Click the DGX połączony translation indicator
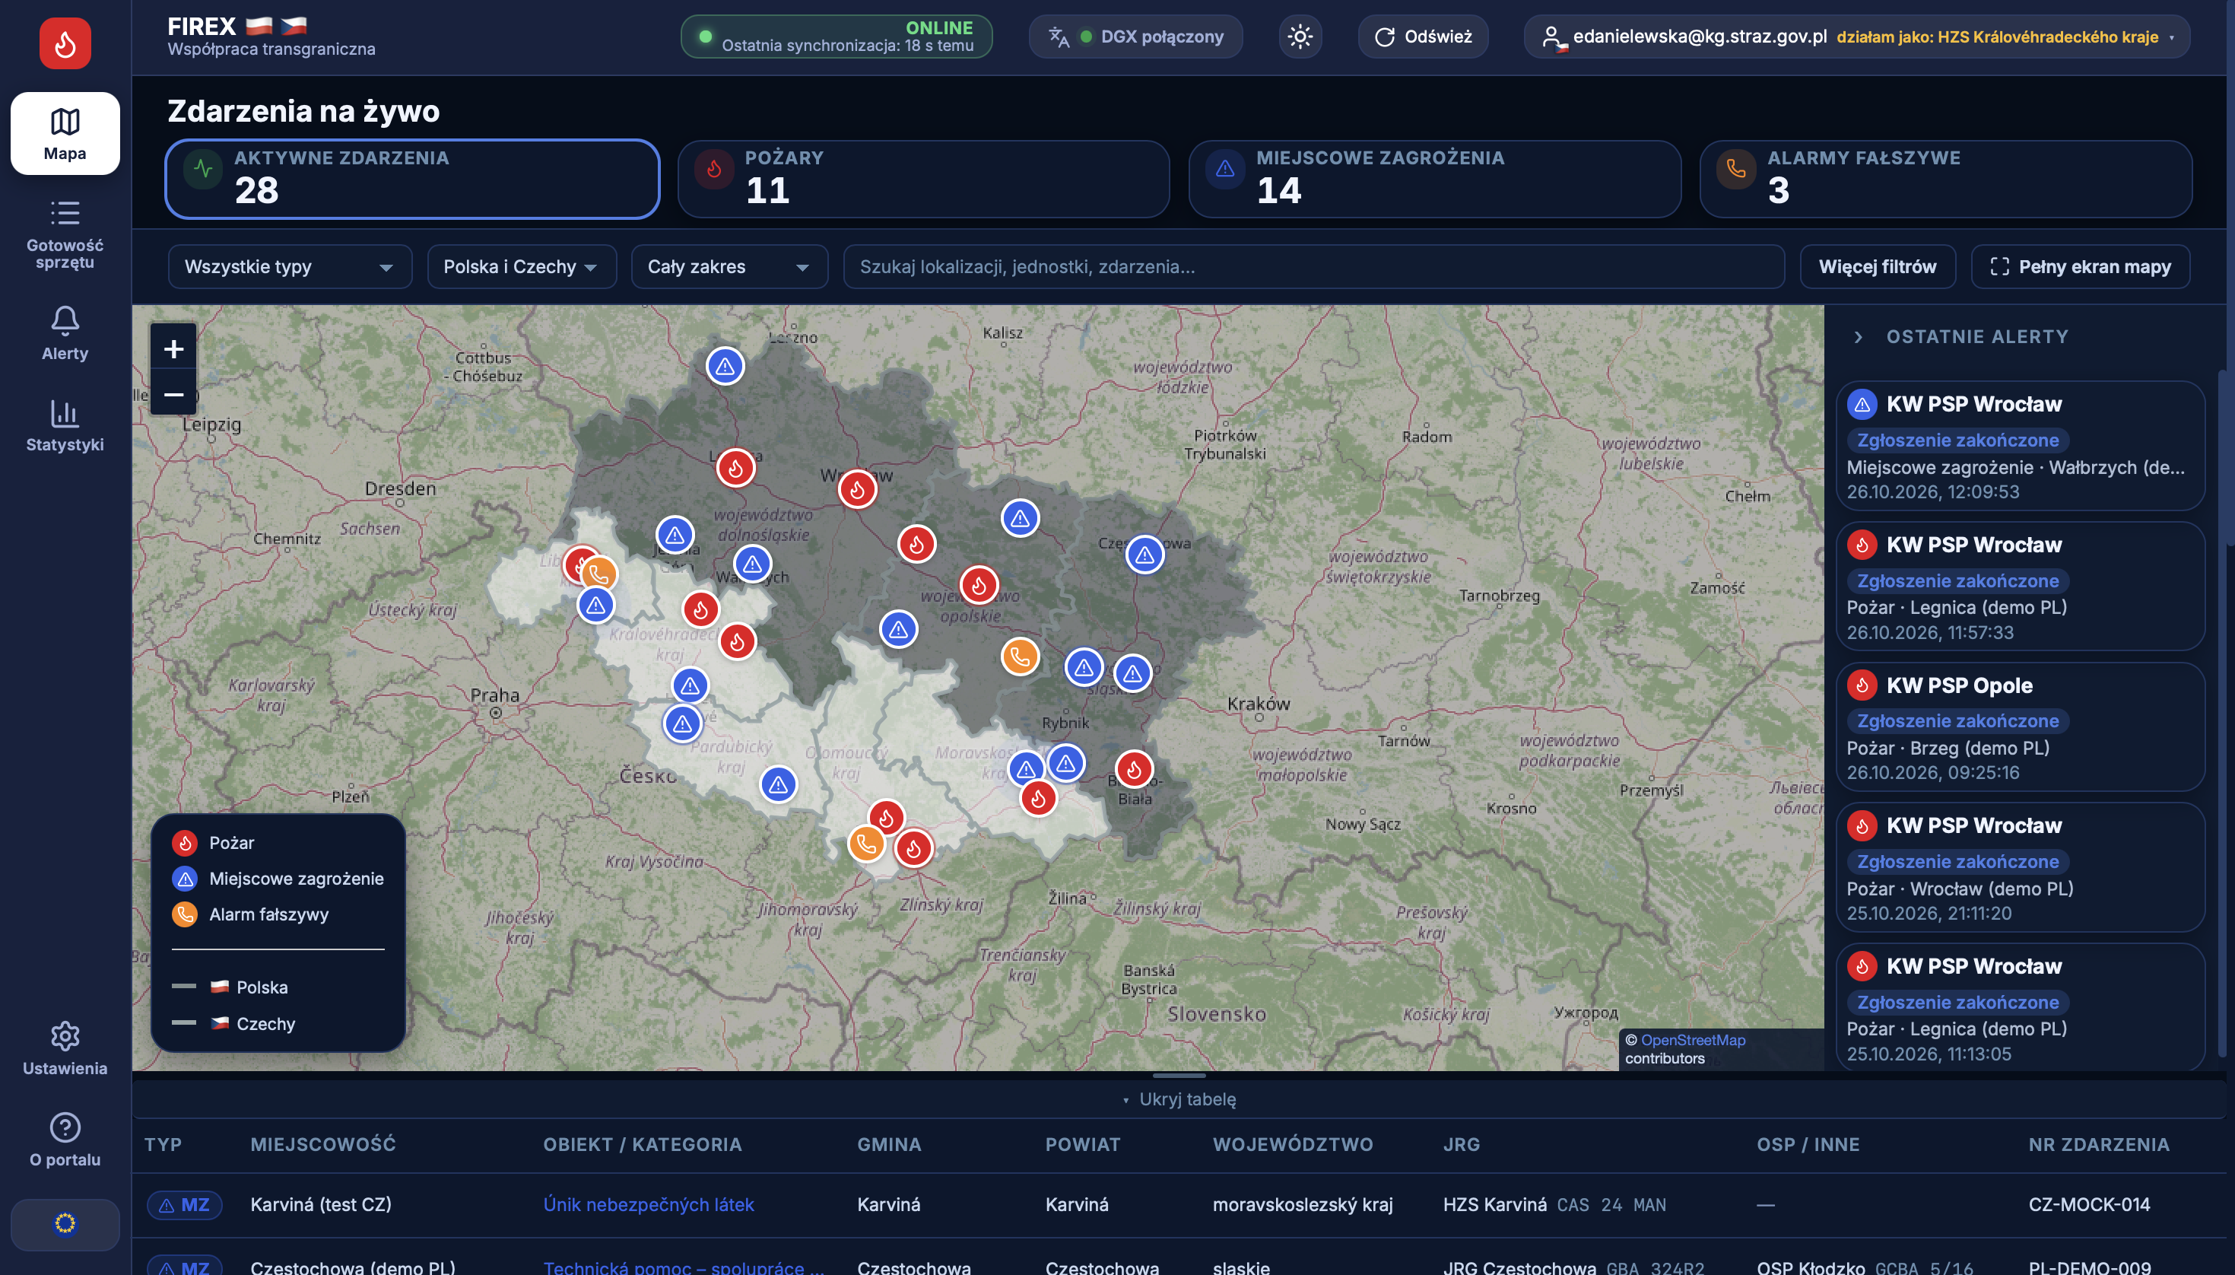 click(1135, 37)
